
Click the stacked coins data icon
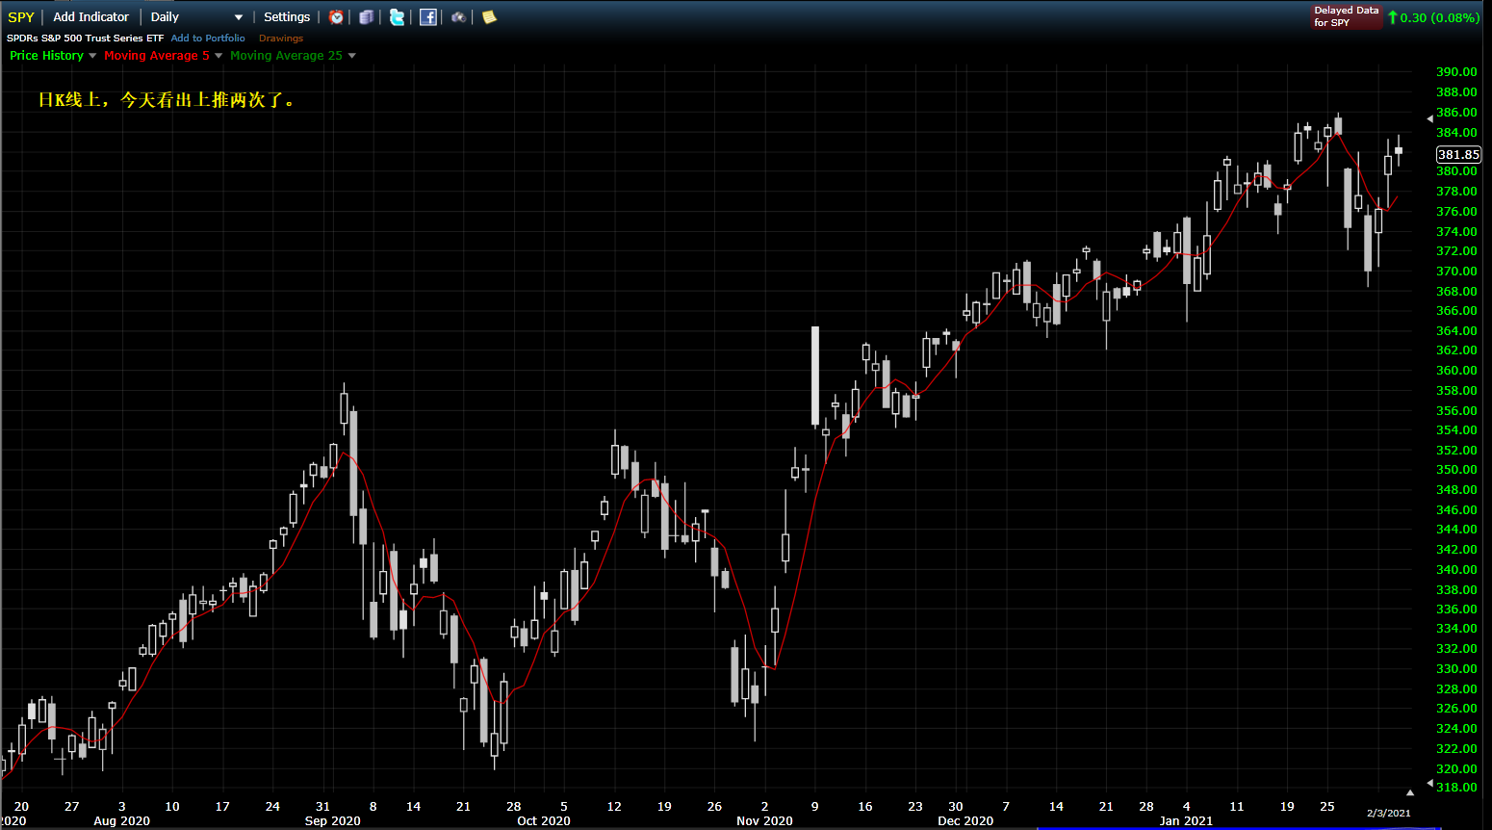[x=366, y=16]
